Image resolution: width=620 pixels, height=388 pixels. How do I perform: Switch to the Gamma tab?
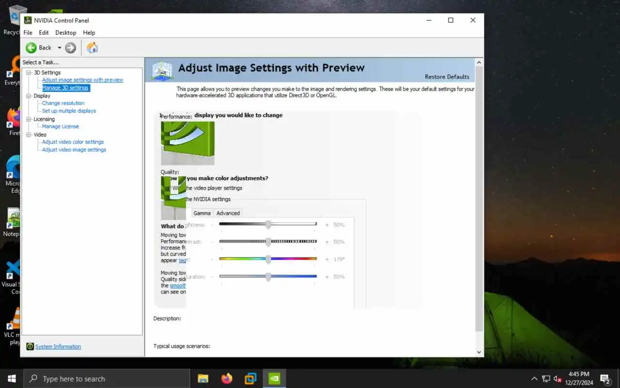pos(202,213)
